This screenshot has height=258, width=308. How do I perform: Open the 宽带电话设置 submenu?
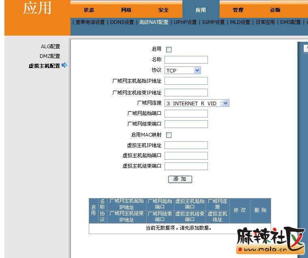[90, 22]
